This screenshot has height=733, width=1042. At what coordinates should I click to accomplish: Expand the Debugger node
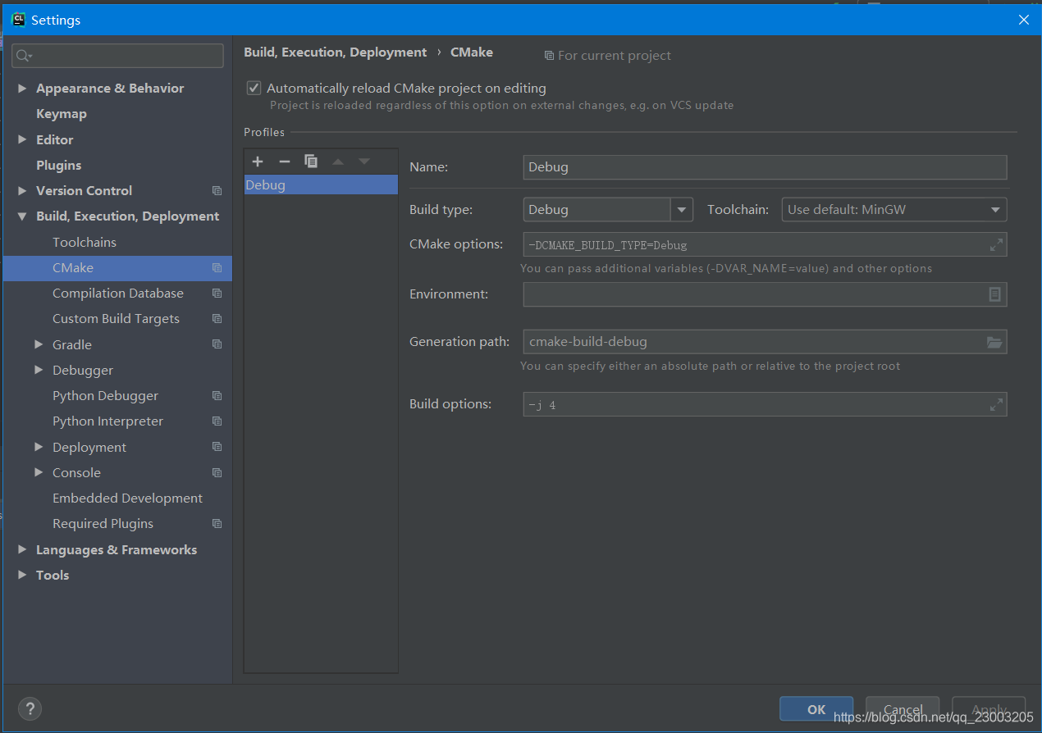[x=39, y=370]
